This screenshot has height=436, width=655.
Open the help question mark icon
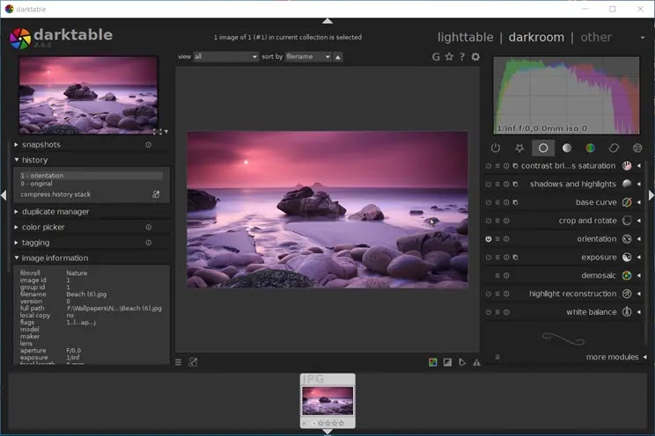tap(462, 56)
